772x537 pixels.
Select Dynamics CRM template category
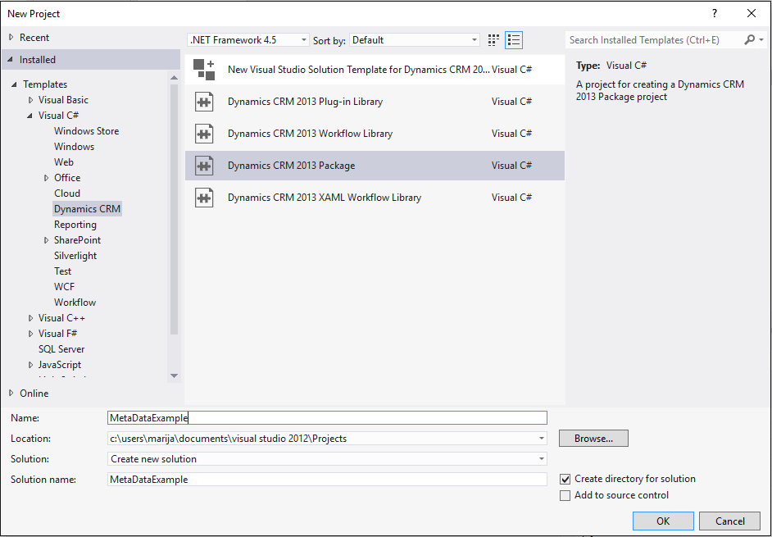click(87, 209)
